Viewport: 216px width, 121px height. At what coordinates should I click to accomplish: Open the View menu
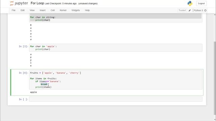click(32, 10)
